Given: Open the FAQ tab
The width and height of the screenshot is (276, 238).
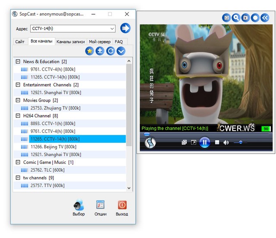Looking at the screenshot, I should tap(119, 42).
